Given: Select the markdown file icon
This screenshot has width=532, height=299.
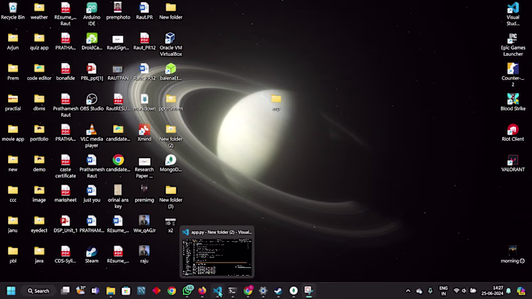Looking at the screenshot, I should coord(144,102).
